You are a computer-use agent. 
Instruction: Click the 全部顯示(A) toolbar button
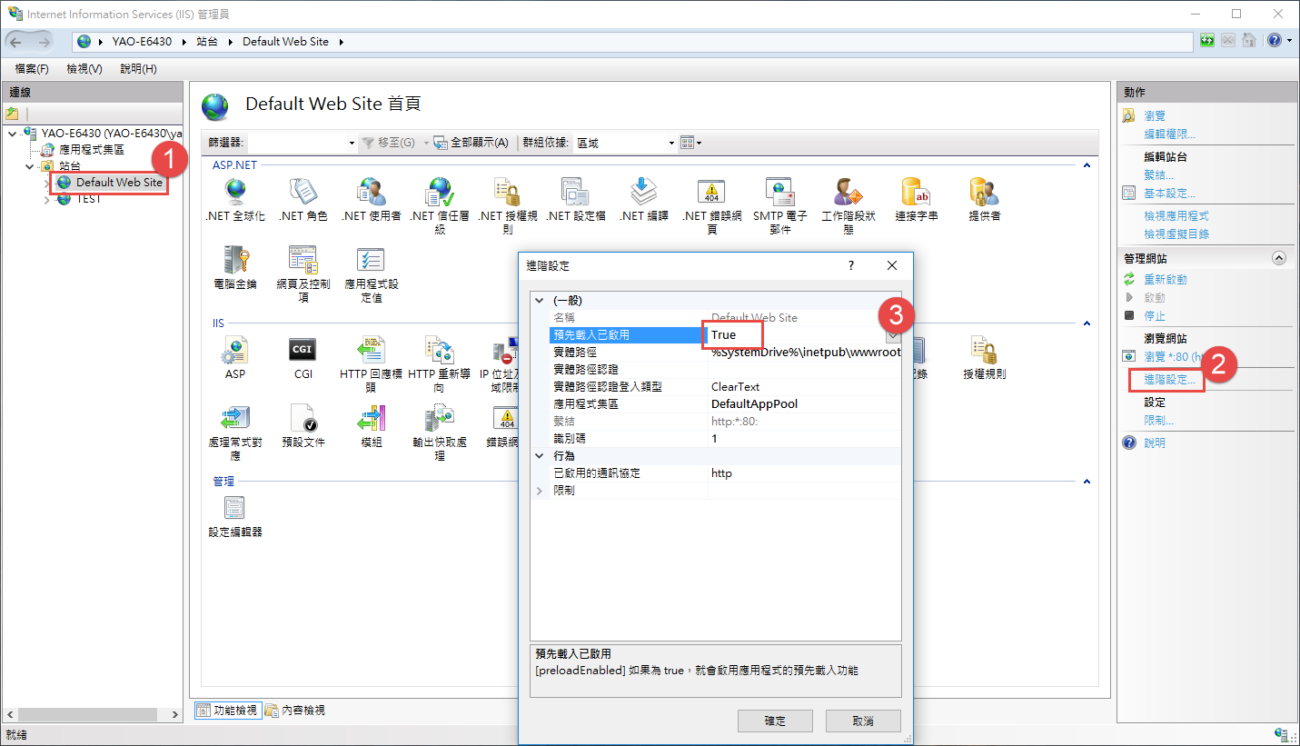click(471, 143)
